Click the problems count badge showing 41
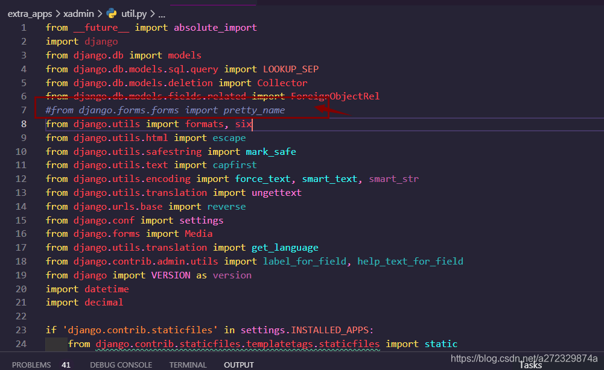604x370 pixels. [x=66, y=364]
